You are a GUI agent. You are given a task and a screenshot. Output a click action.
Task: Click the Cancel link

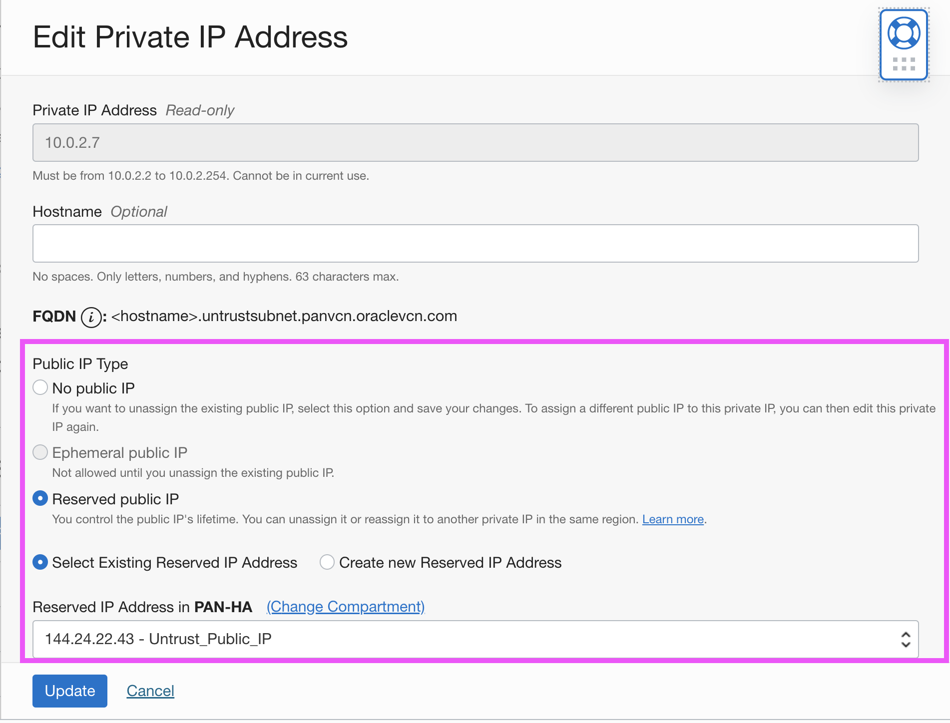(x=150, y=691)
